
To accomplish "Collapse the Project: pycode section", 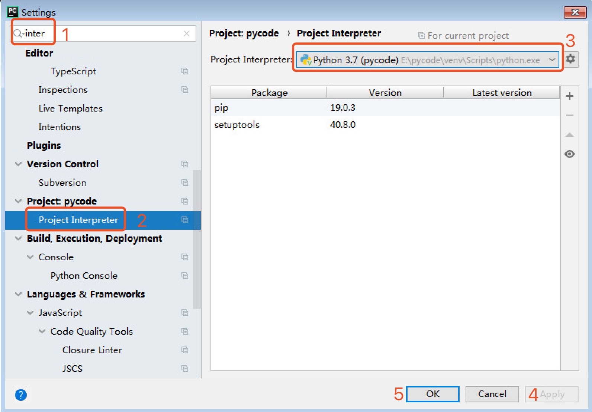I will pos(18,201).
